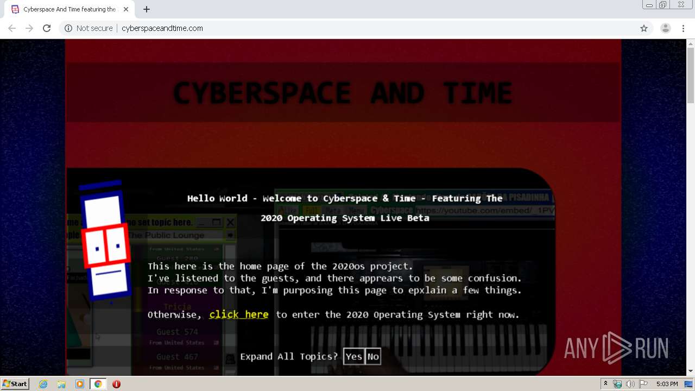This screenshot has height=391, width=695.
Task: Launch Internet Explorer from the taskbar
Action: click(43, 384)
